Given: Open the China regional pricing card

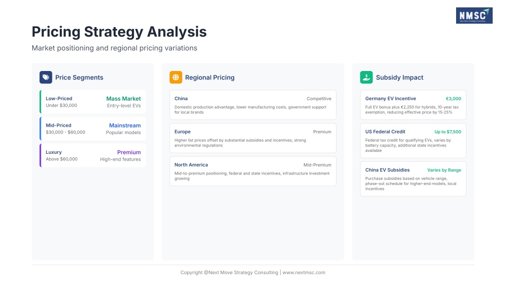Looking at the screenshot, I should pyautogui.click(x=253, y=105).
